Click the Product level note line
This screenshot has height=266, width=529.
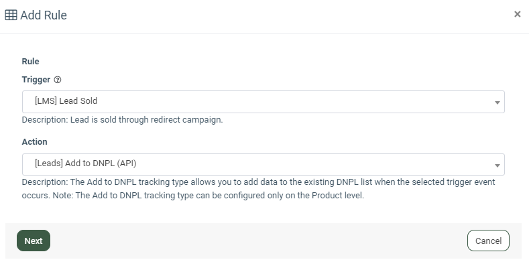pyautogui.click(x=193, y=196)
